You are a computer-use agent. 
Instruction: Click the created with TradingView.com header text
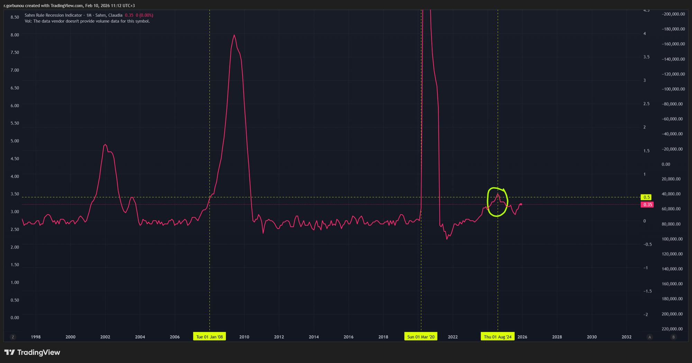pos(69,6)
